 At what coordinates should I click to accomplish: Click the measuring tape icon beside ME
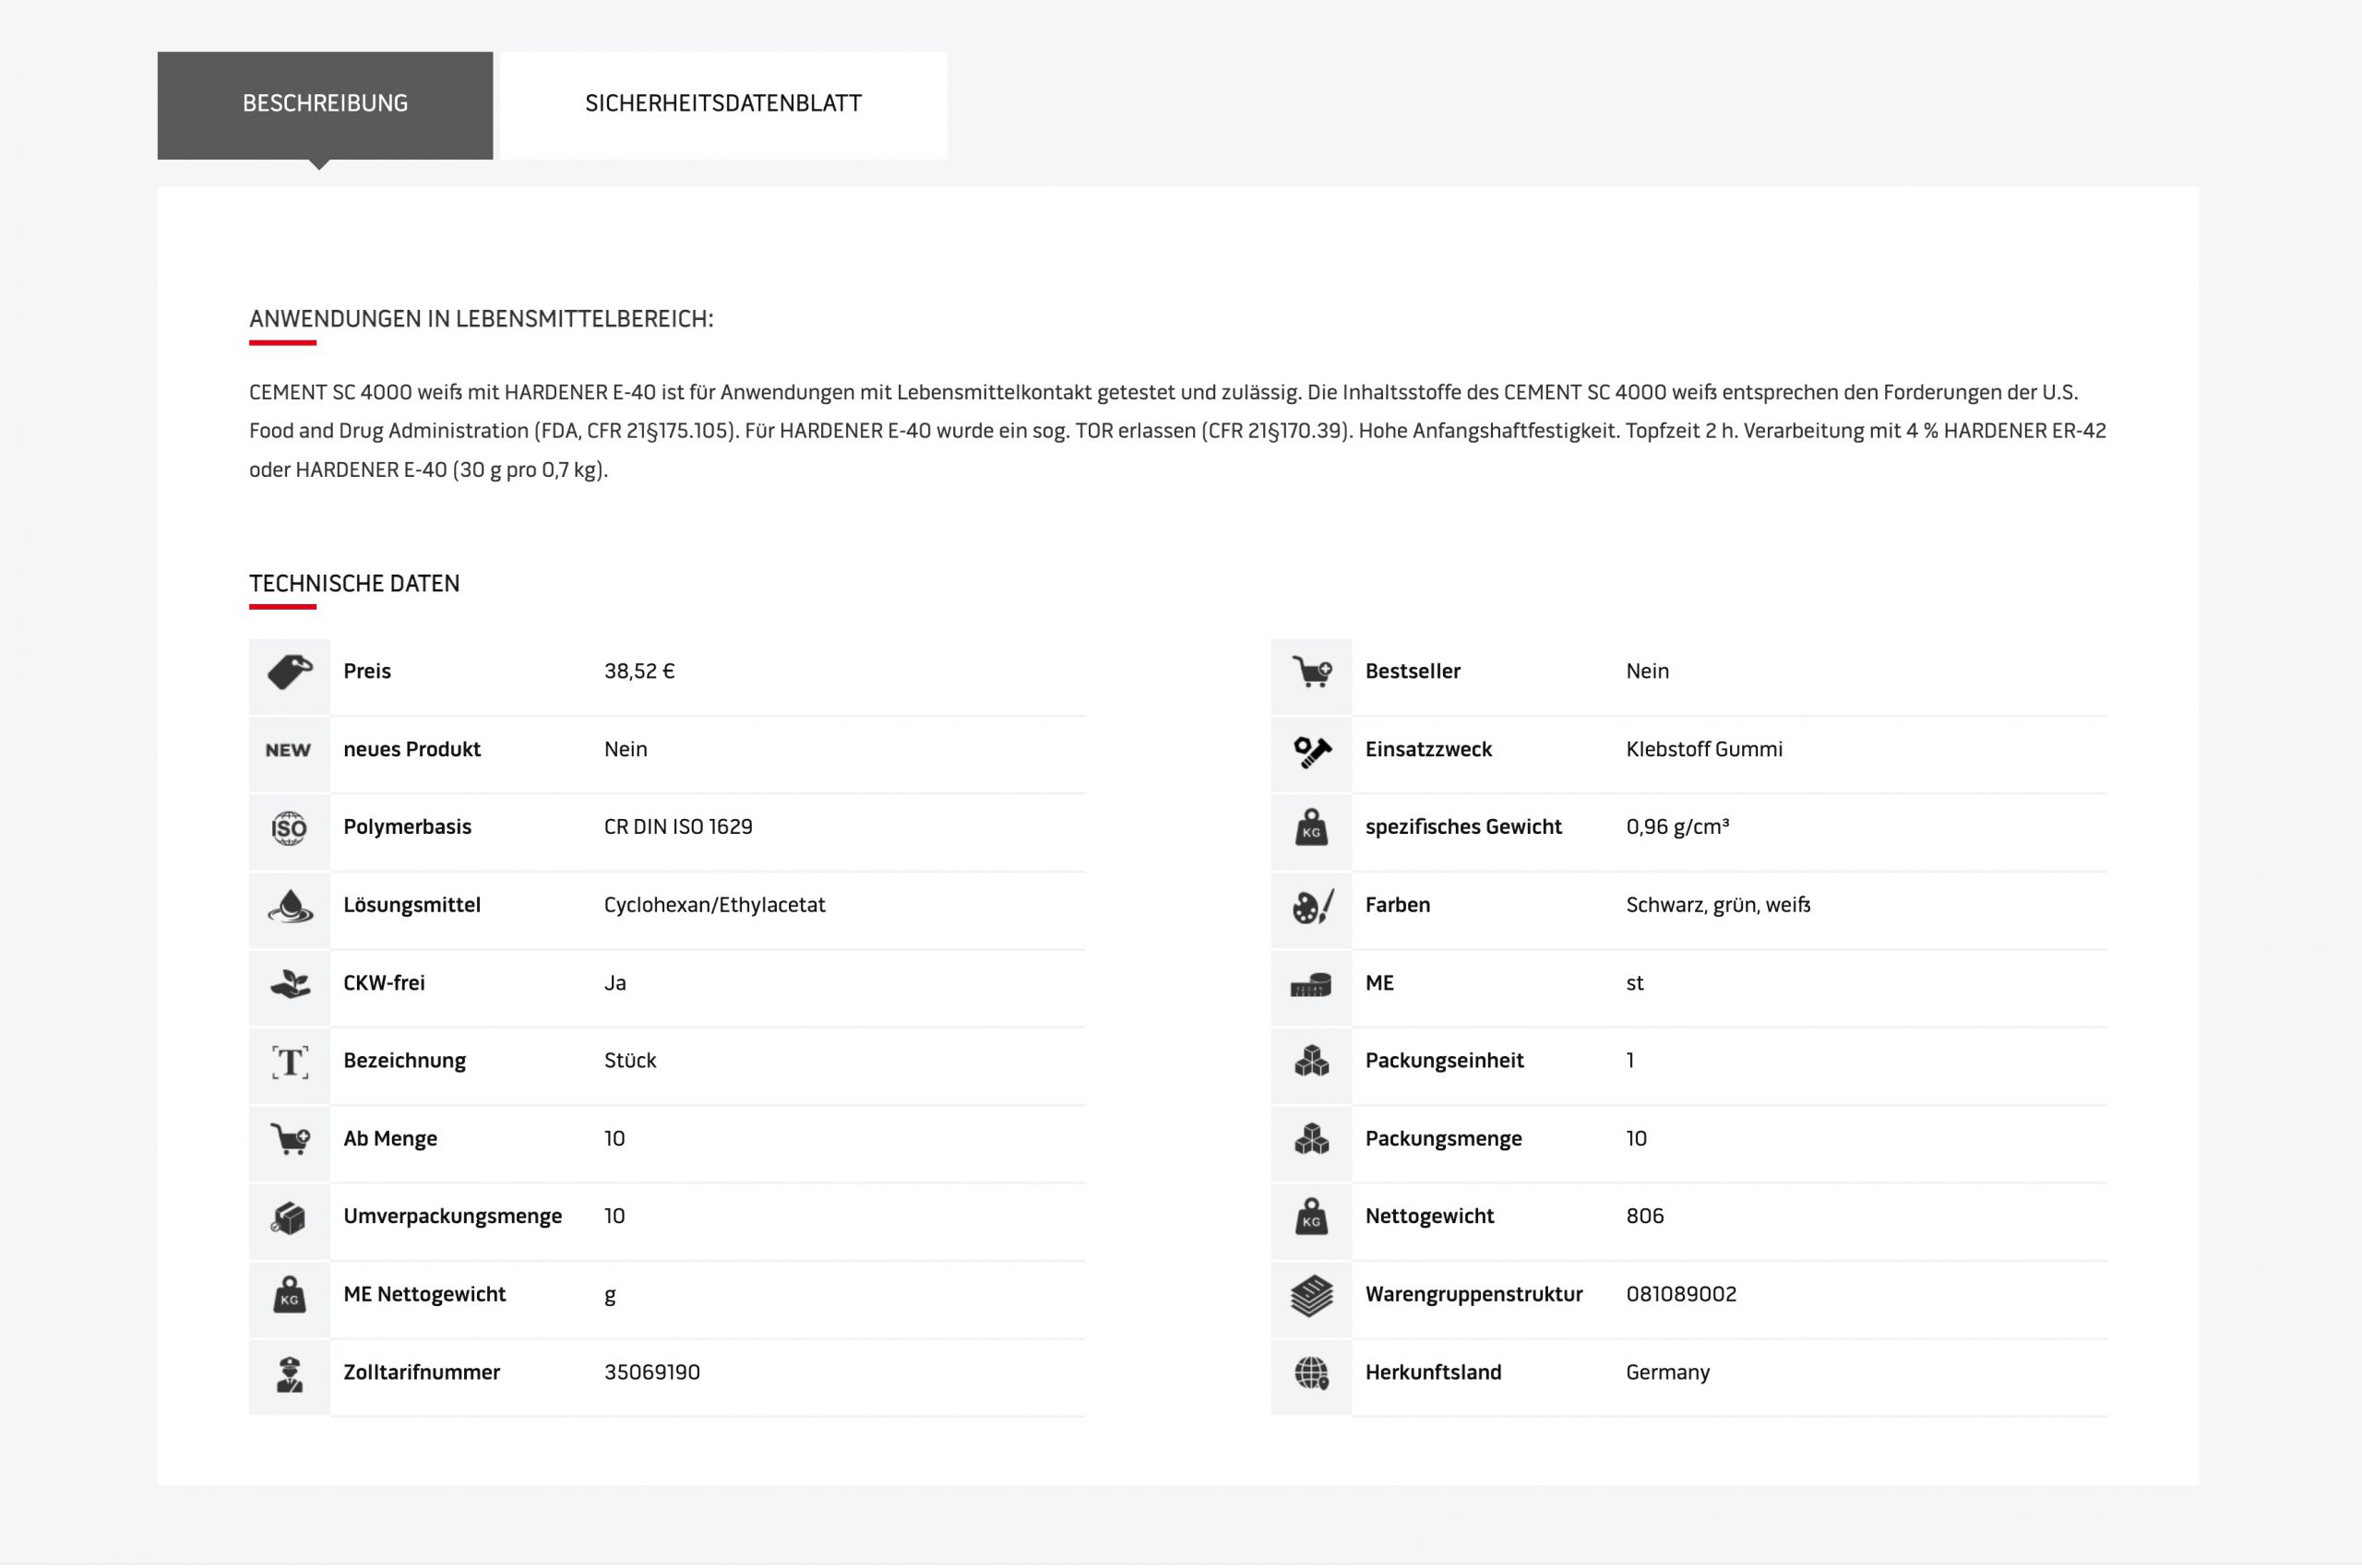click(x=1310, y=985)
